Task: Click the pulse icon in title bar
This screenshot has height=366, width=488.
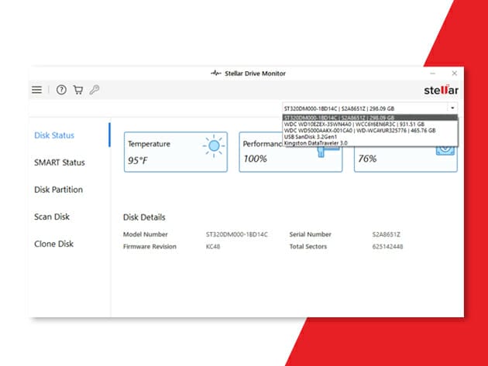Action: (x=216, y=74)
